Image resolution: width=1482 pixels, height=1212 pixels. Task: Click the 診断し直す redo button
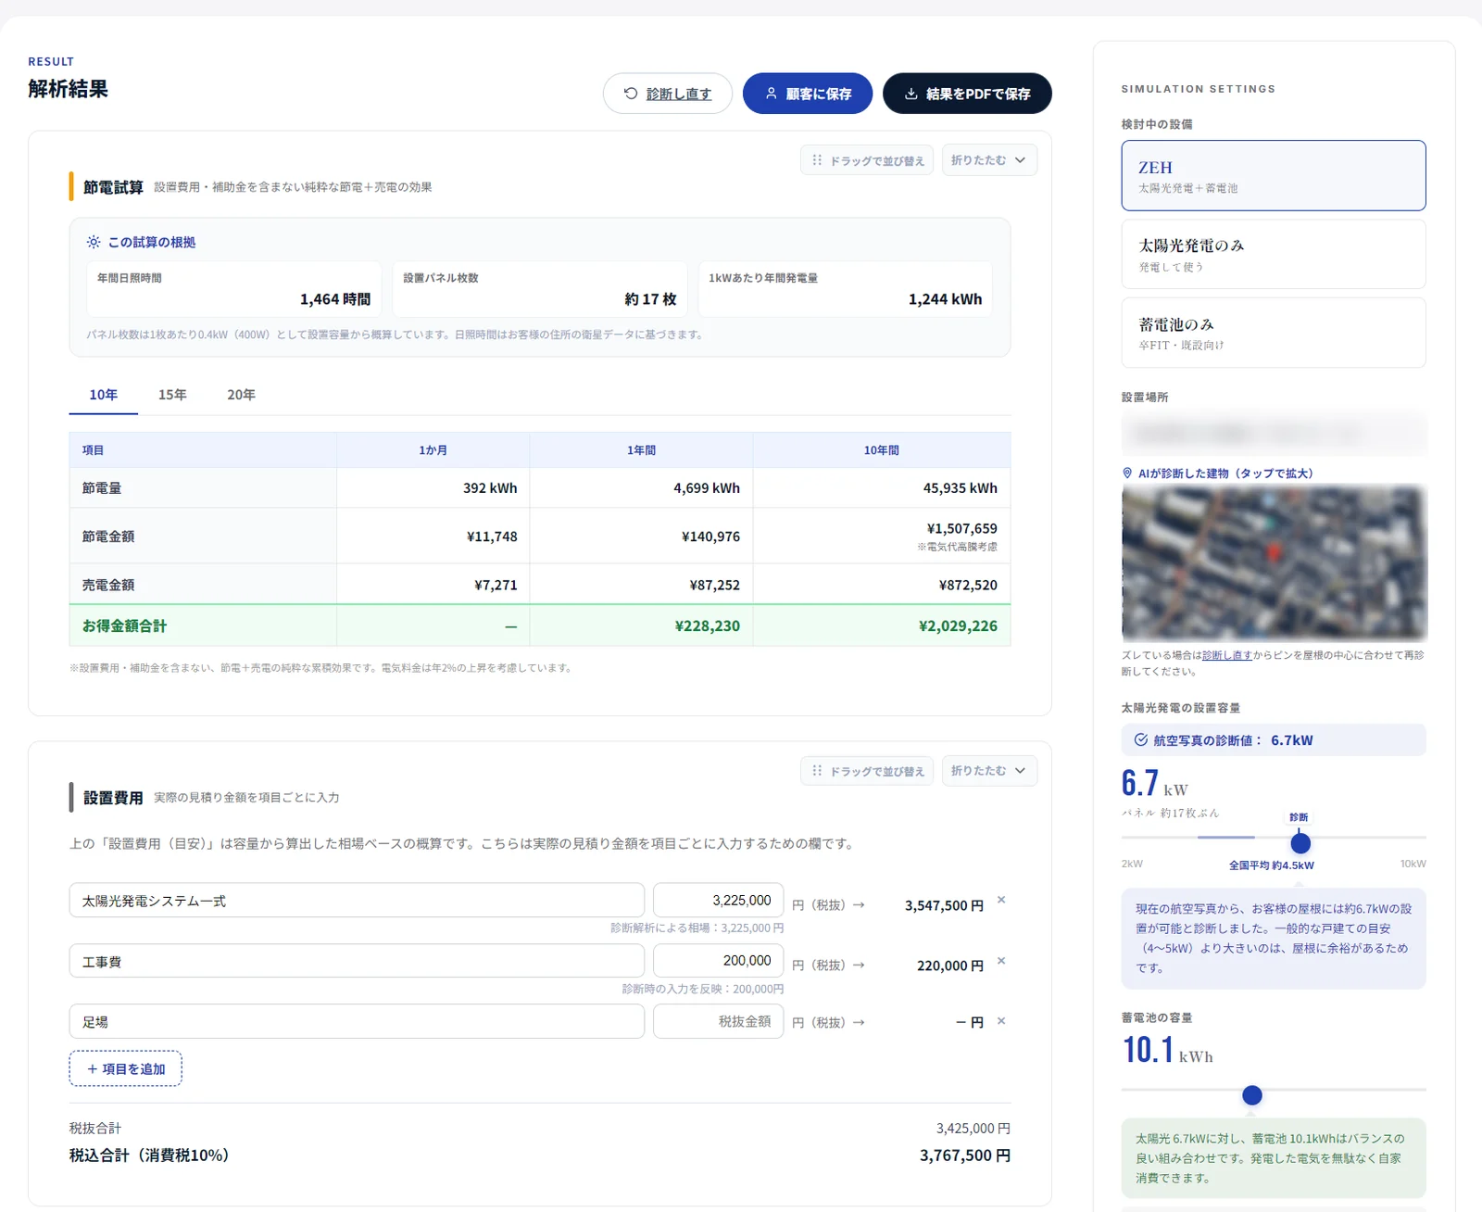point(667,94)
